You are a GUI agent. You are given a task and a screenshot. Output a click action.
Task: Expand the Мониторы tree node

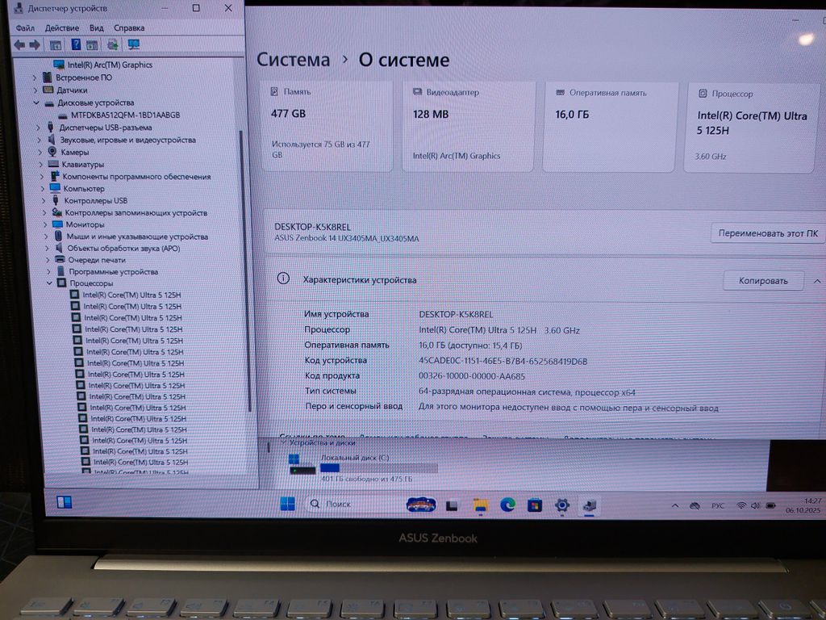pos(45,224)
